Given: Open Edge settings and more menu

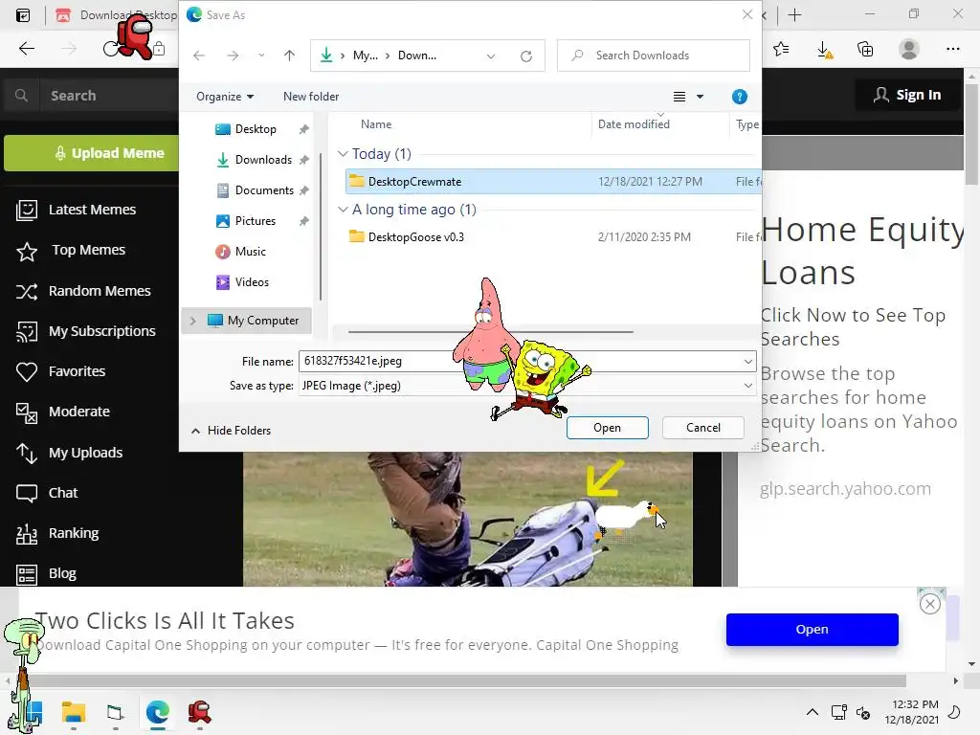Looking at the screenshot, I should coord(952,49).
